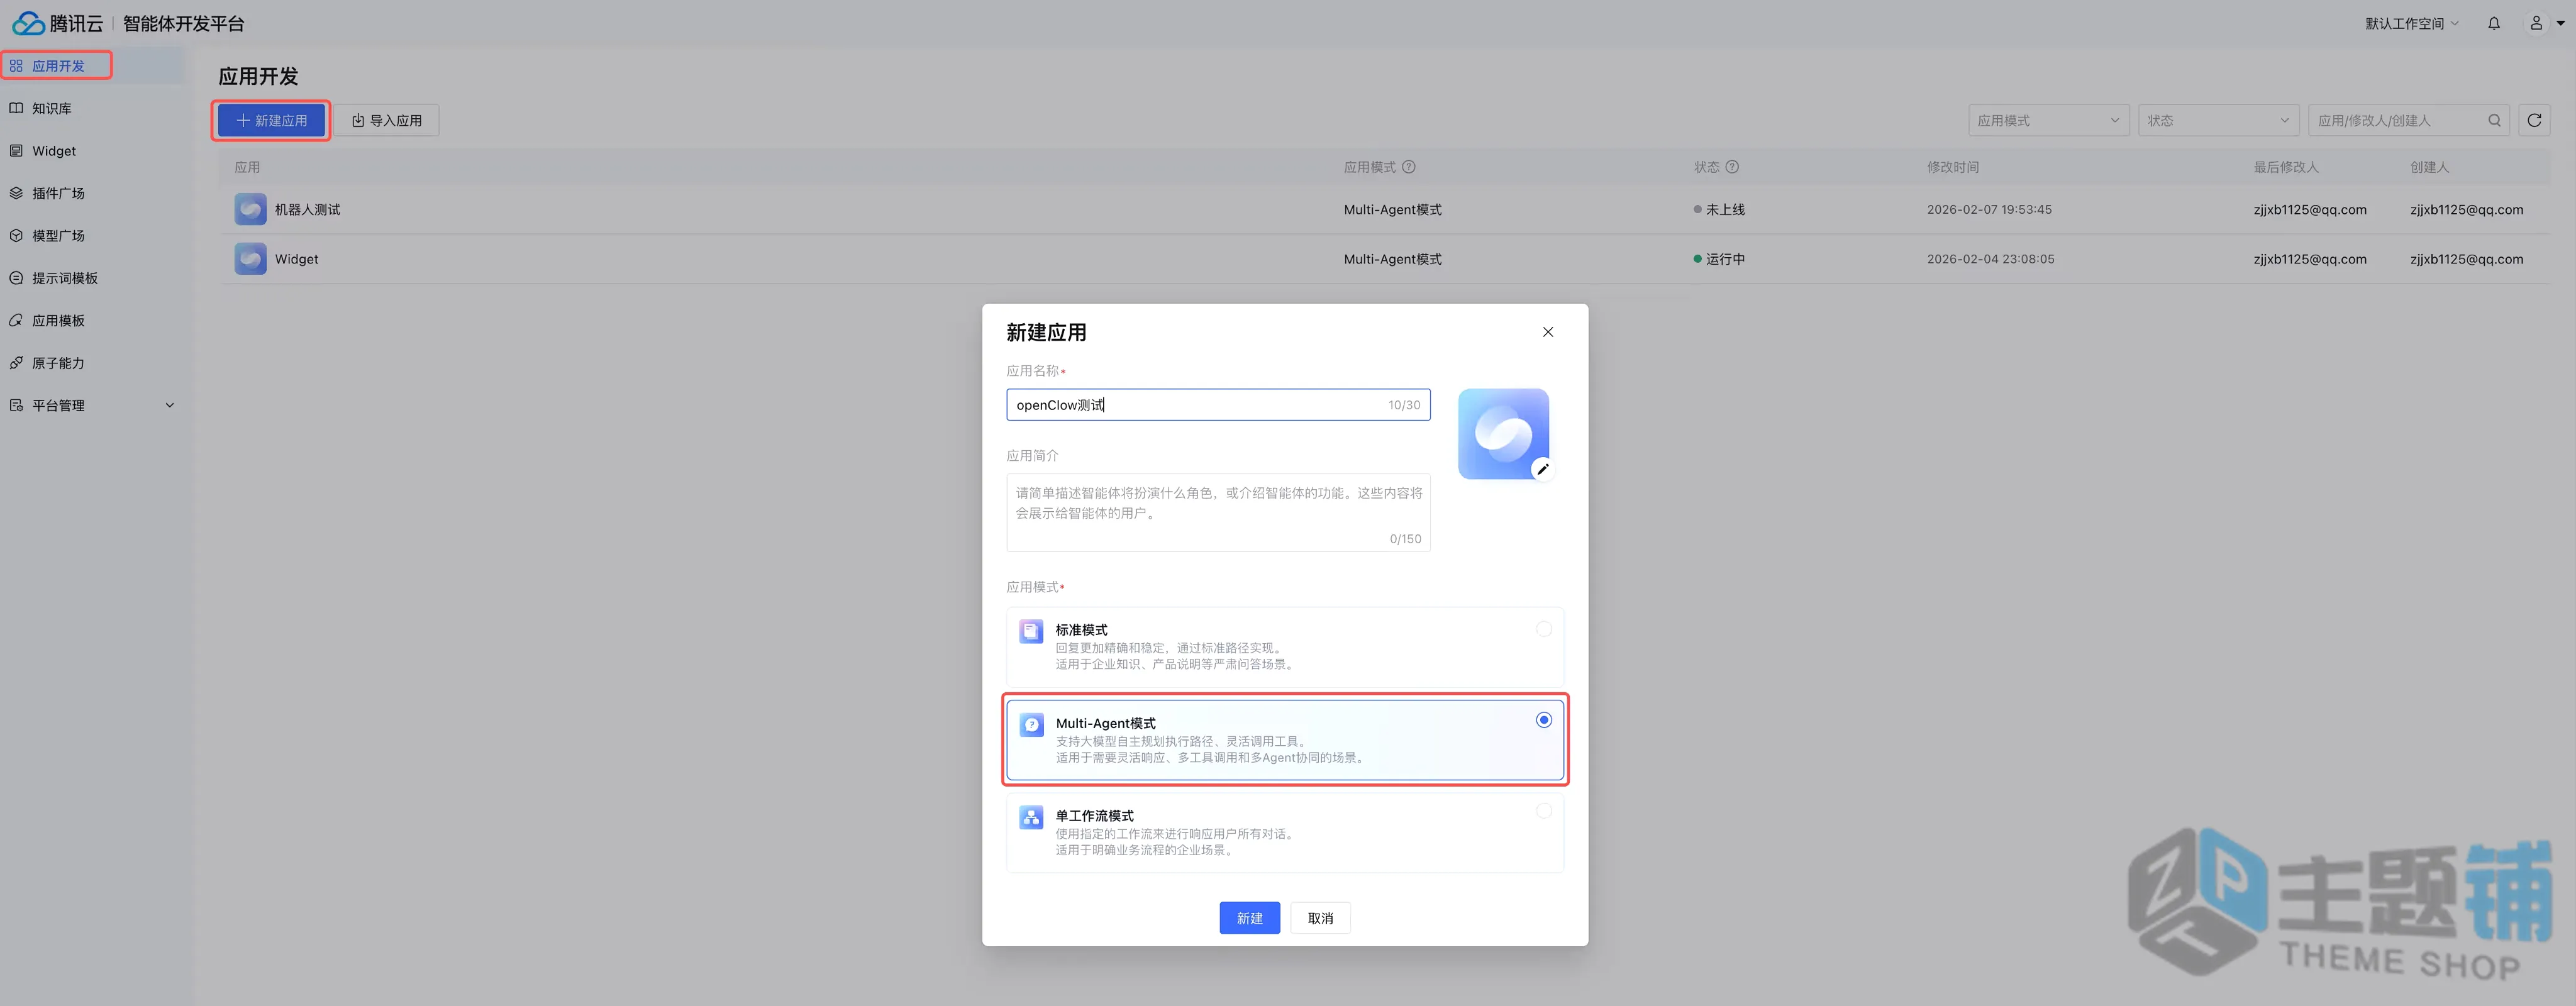
Task: Click the 未上线 status cell
Action: 1719,209
